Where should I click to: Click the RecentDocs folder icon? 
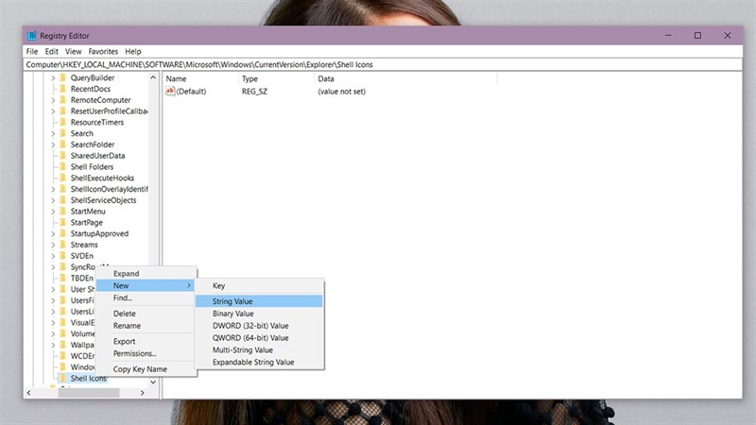[62, 89]
